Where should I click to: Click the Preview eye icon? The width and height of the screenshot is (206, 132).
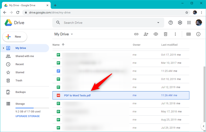[x=156, y=34]
